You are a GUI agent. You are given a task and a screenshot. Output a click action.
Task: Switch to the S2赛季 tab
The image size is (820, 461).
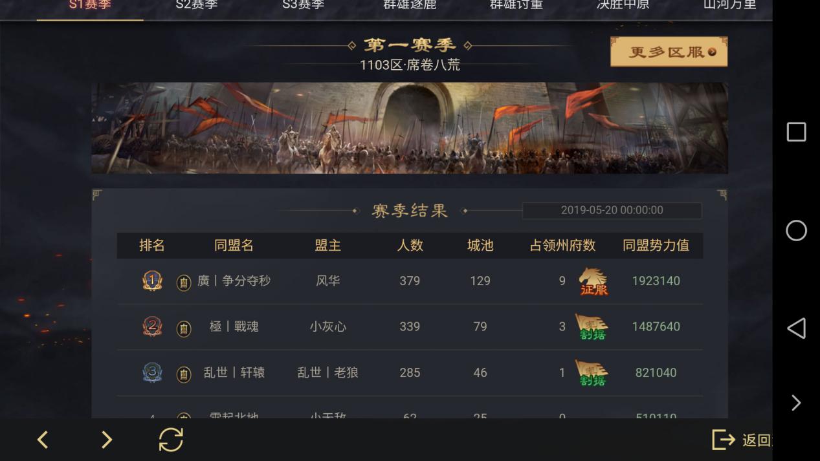coord(197,5)
